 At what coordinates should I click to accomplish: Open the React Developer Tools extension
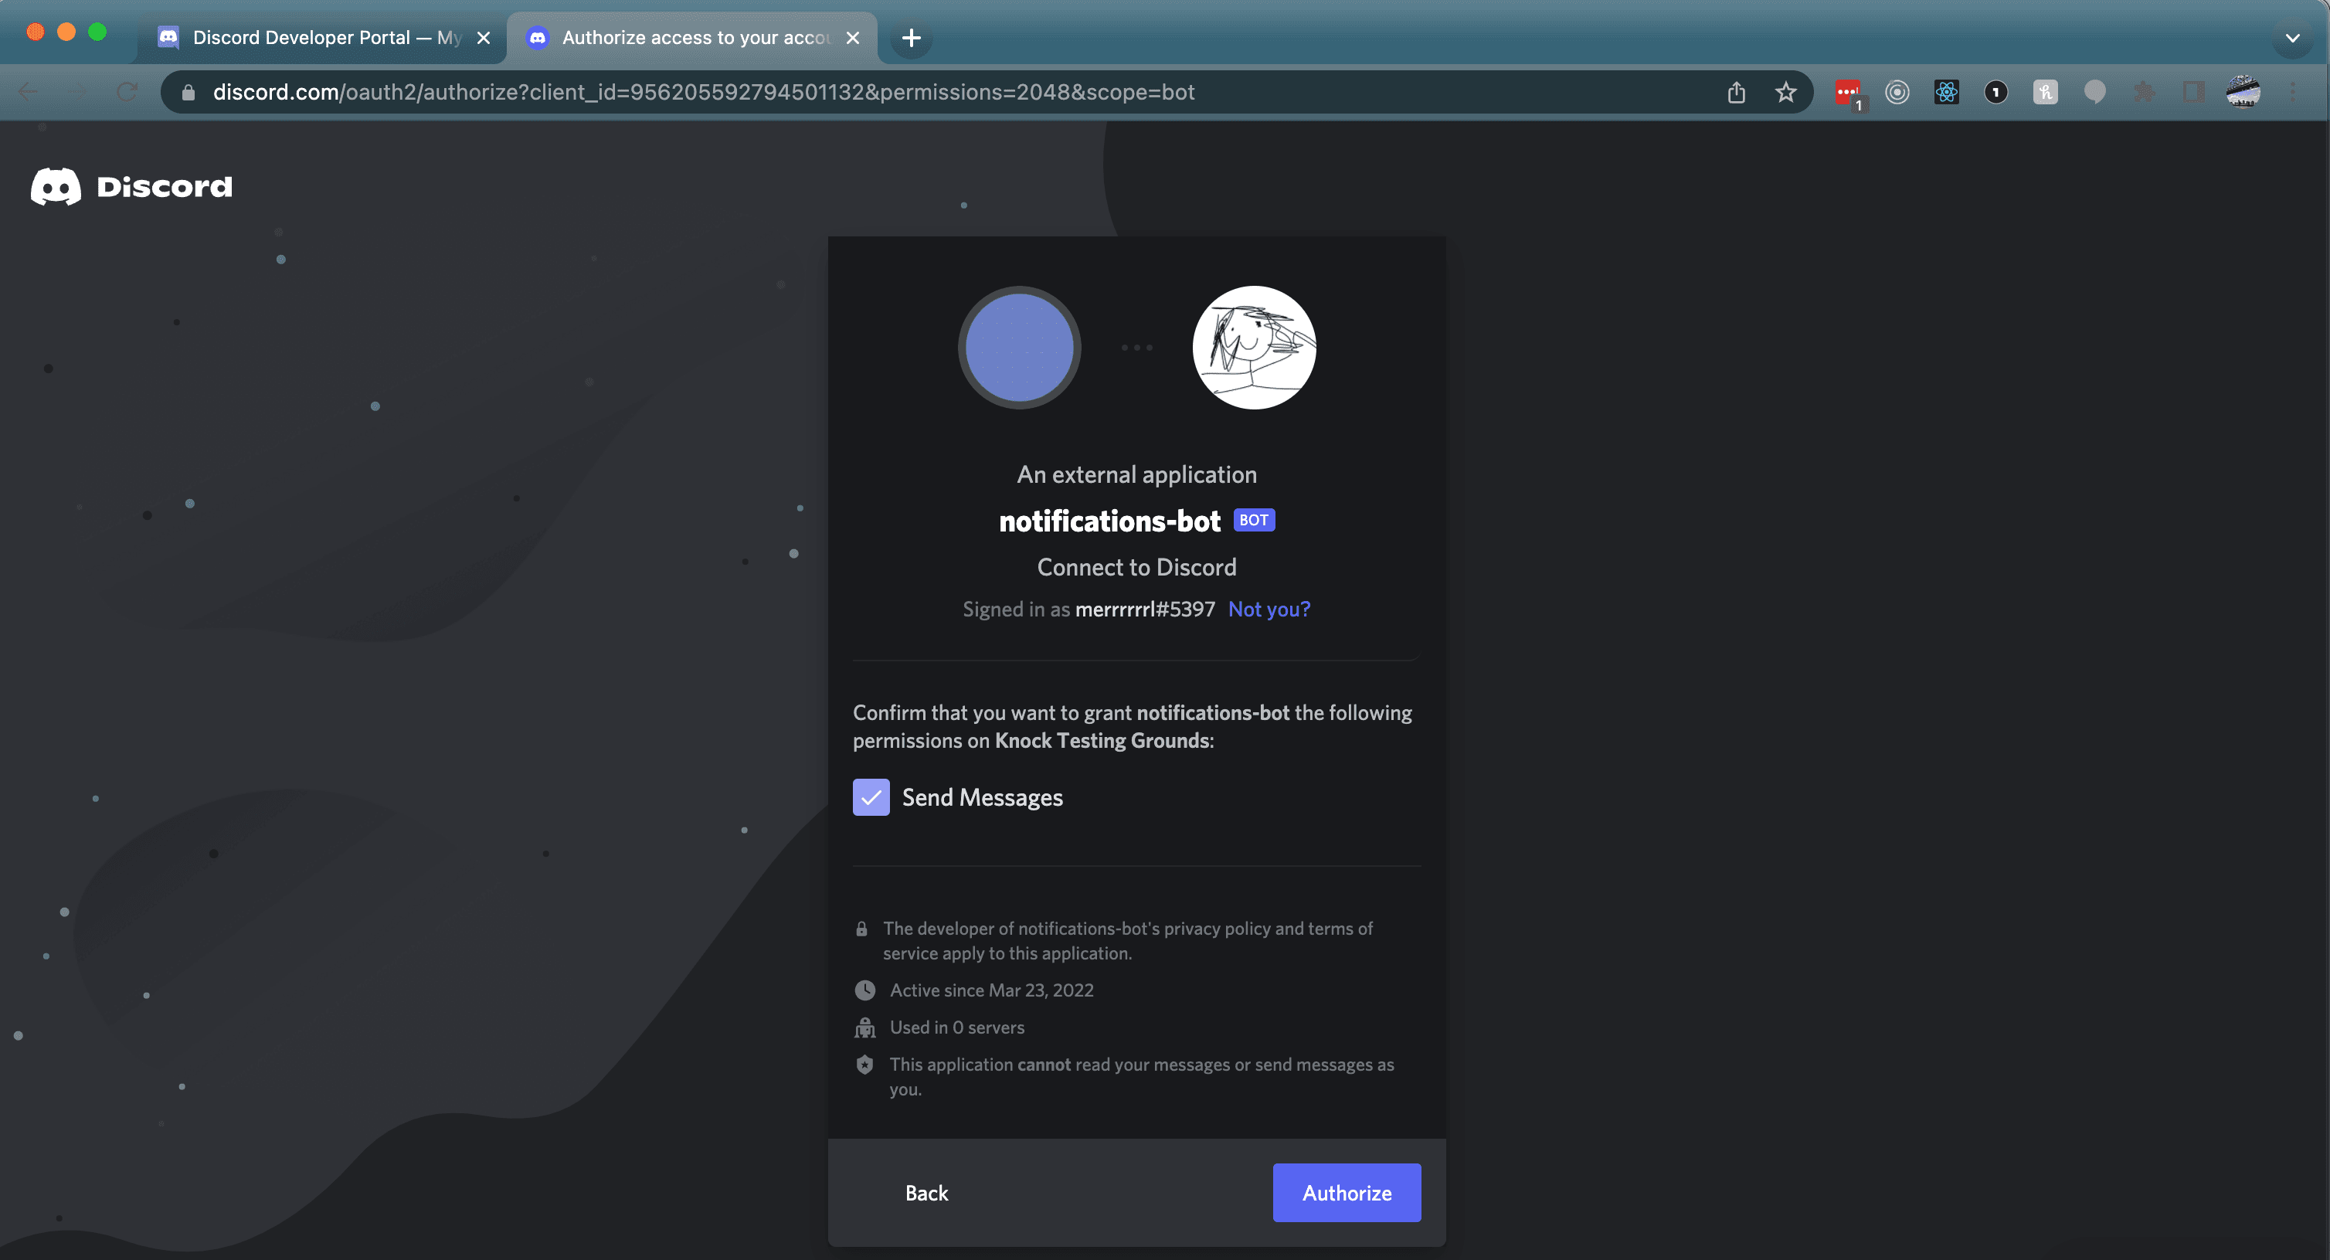point(1947,91)
